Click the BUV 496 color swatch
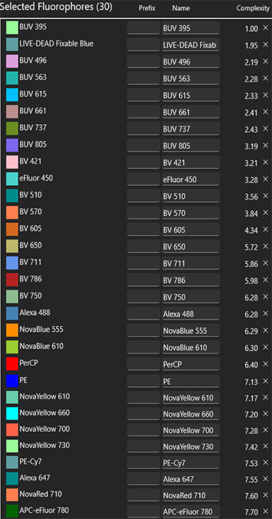 [x=12, y=61]
